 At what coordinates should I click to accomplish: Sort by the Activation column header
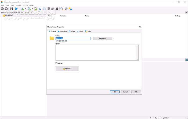(63, 16)
